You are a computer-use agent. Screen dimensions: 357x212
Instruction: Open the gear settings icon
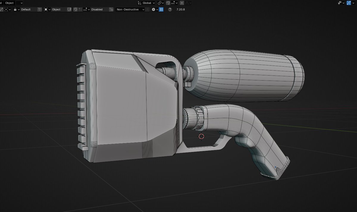click(x=155, y=10)
